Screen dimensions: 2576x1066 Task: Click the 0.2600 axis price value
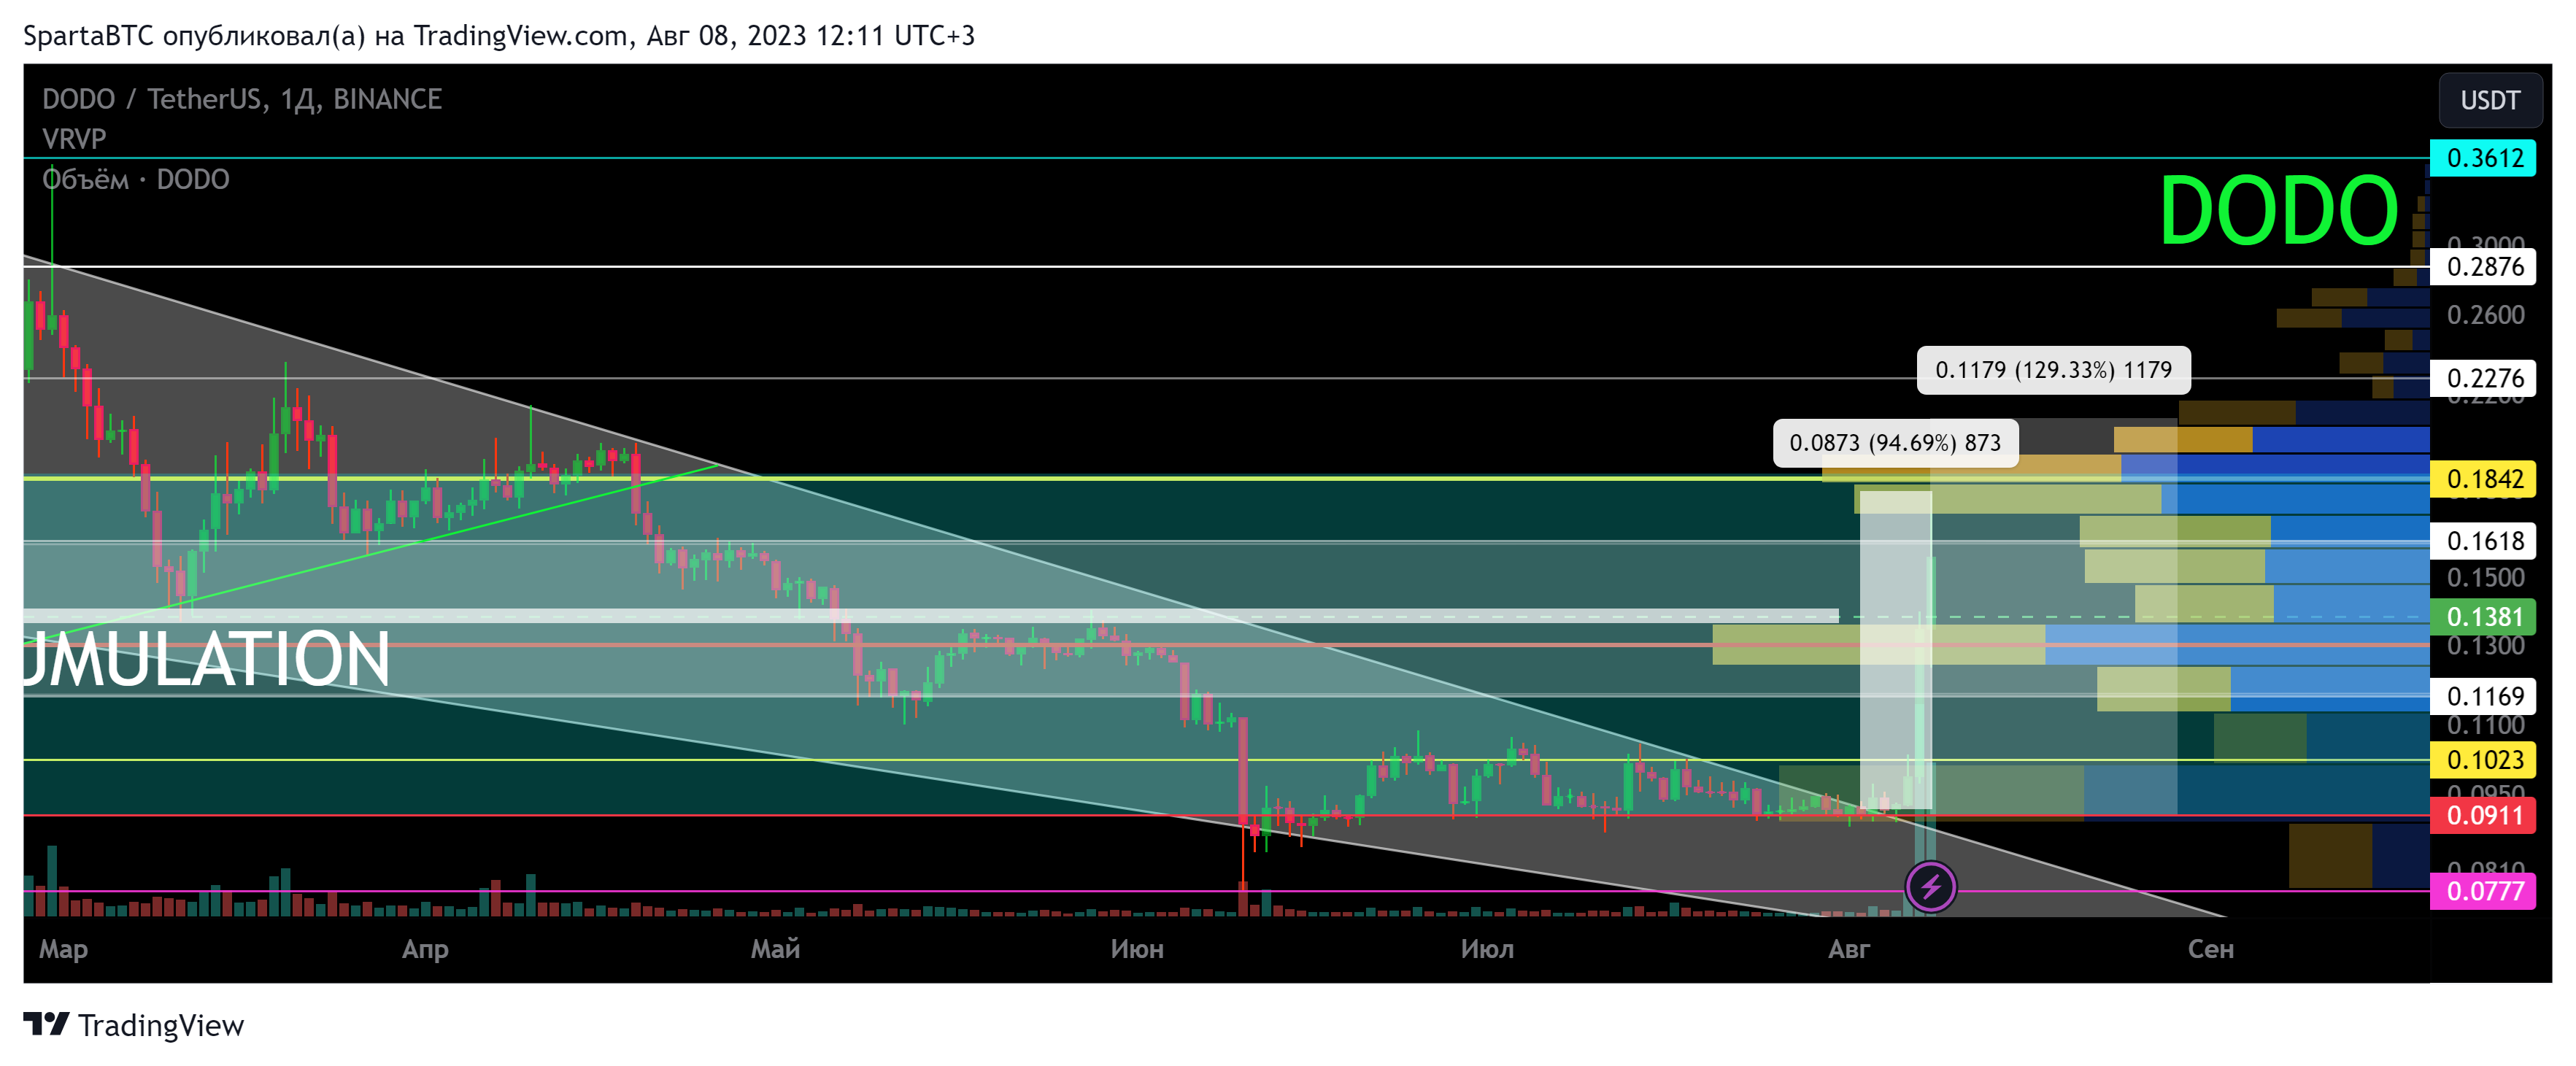click(2485, 315)
